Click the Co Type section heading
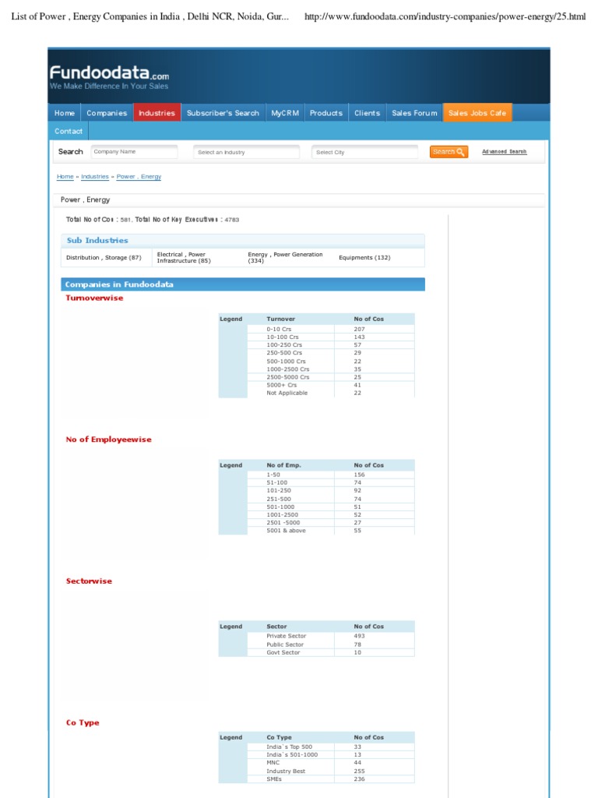The image size is (598, 798). tap(83, 722)
